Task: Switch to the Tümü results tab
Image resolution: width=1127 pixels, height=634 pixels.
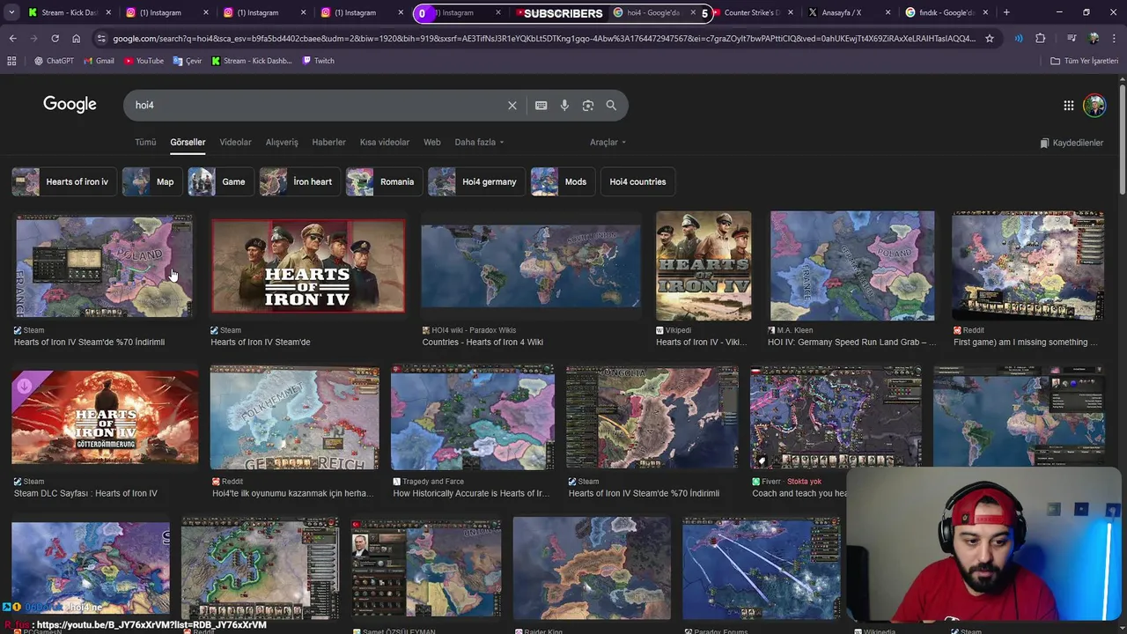Action: [145, 142]
